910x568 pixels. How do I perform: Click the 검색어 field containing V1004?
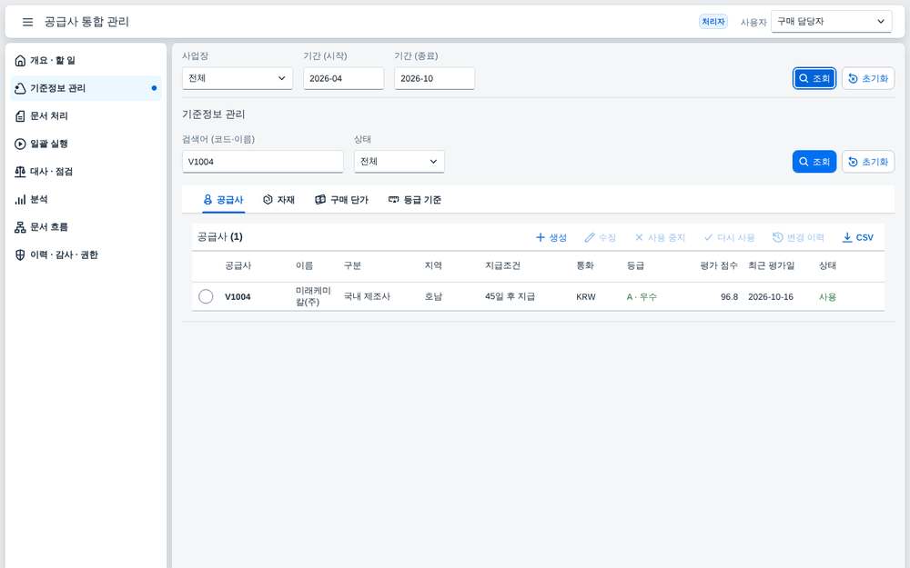263,162
